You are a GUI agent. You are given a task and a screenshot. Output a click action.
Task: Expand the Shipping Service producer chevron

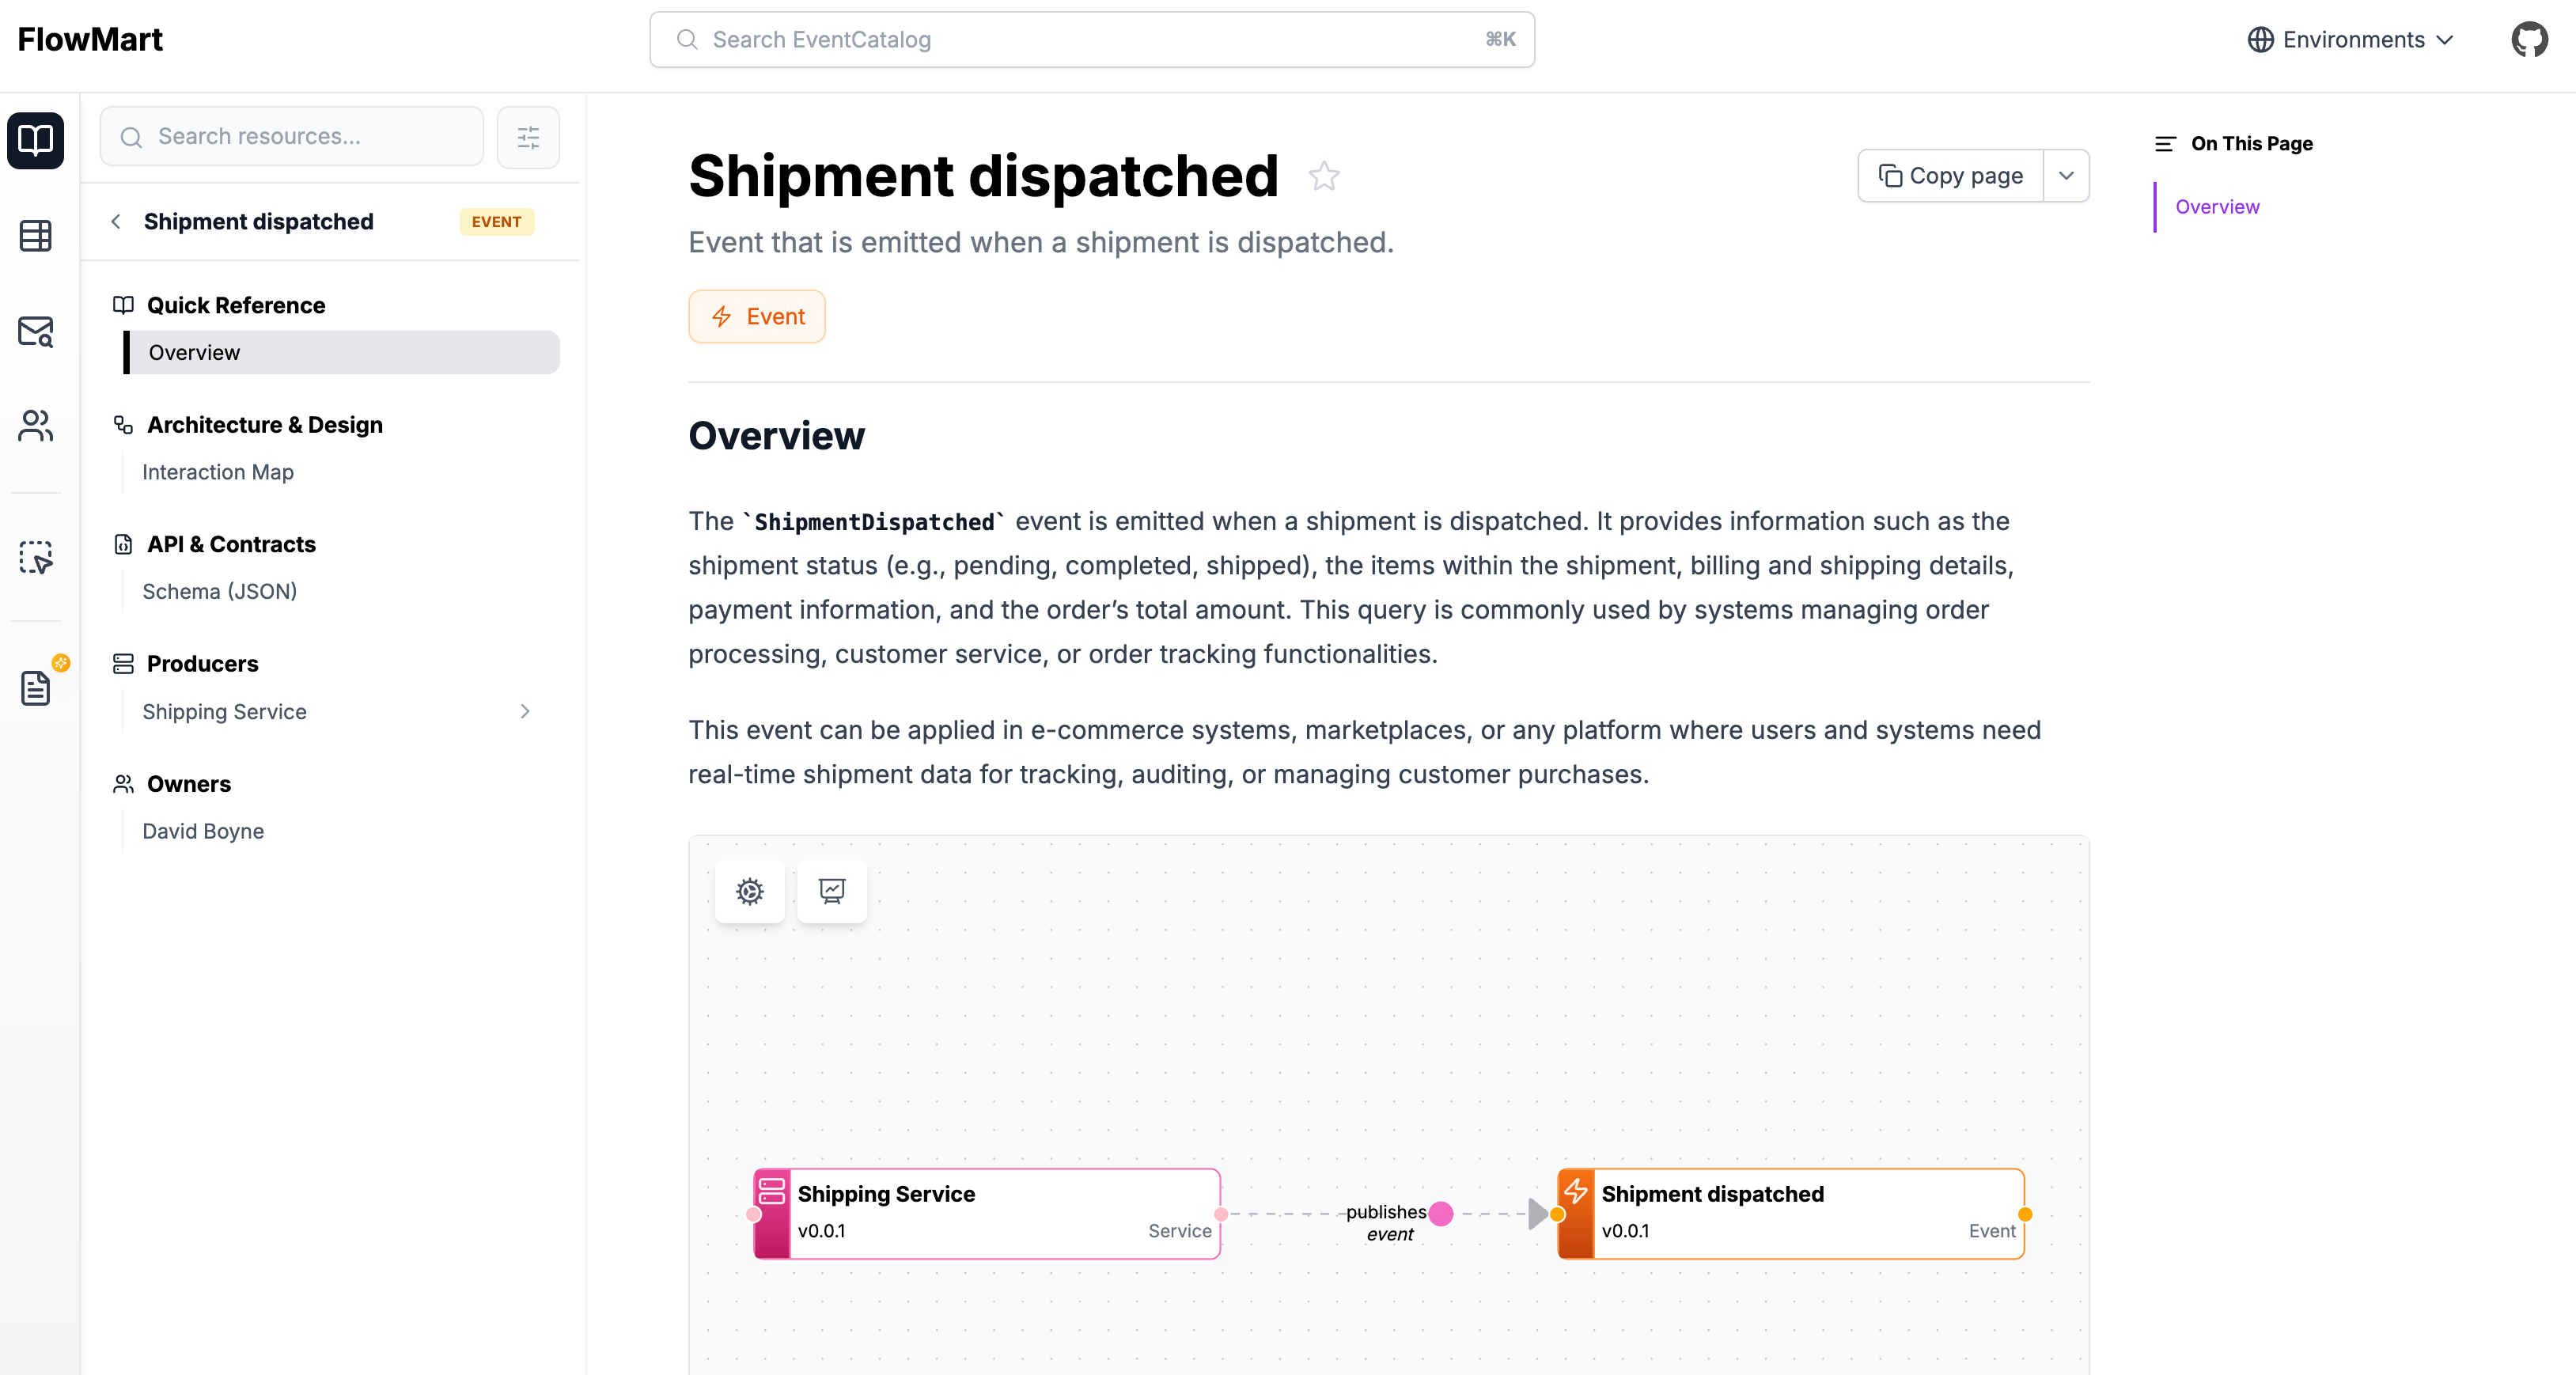click(525, 711)
